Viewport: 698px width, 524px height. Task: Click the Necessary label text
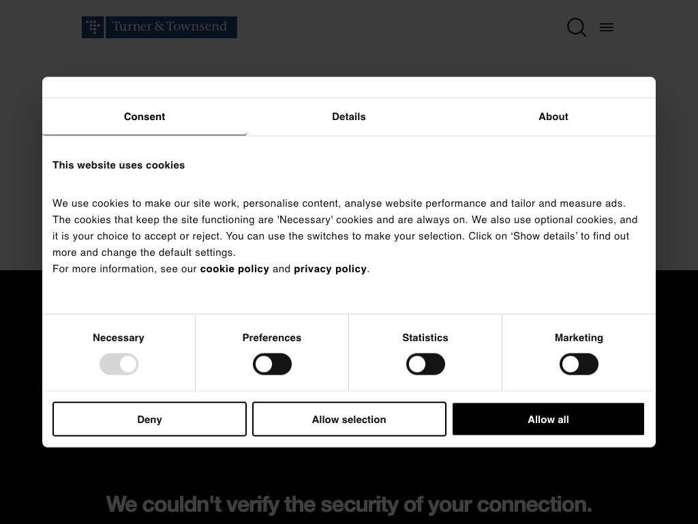(x=119, y=338)
